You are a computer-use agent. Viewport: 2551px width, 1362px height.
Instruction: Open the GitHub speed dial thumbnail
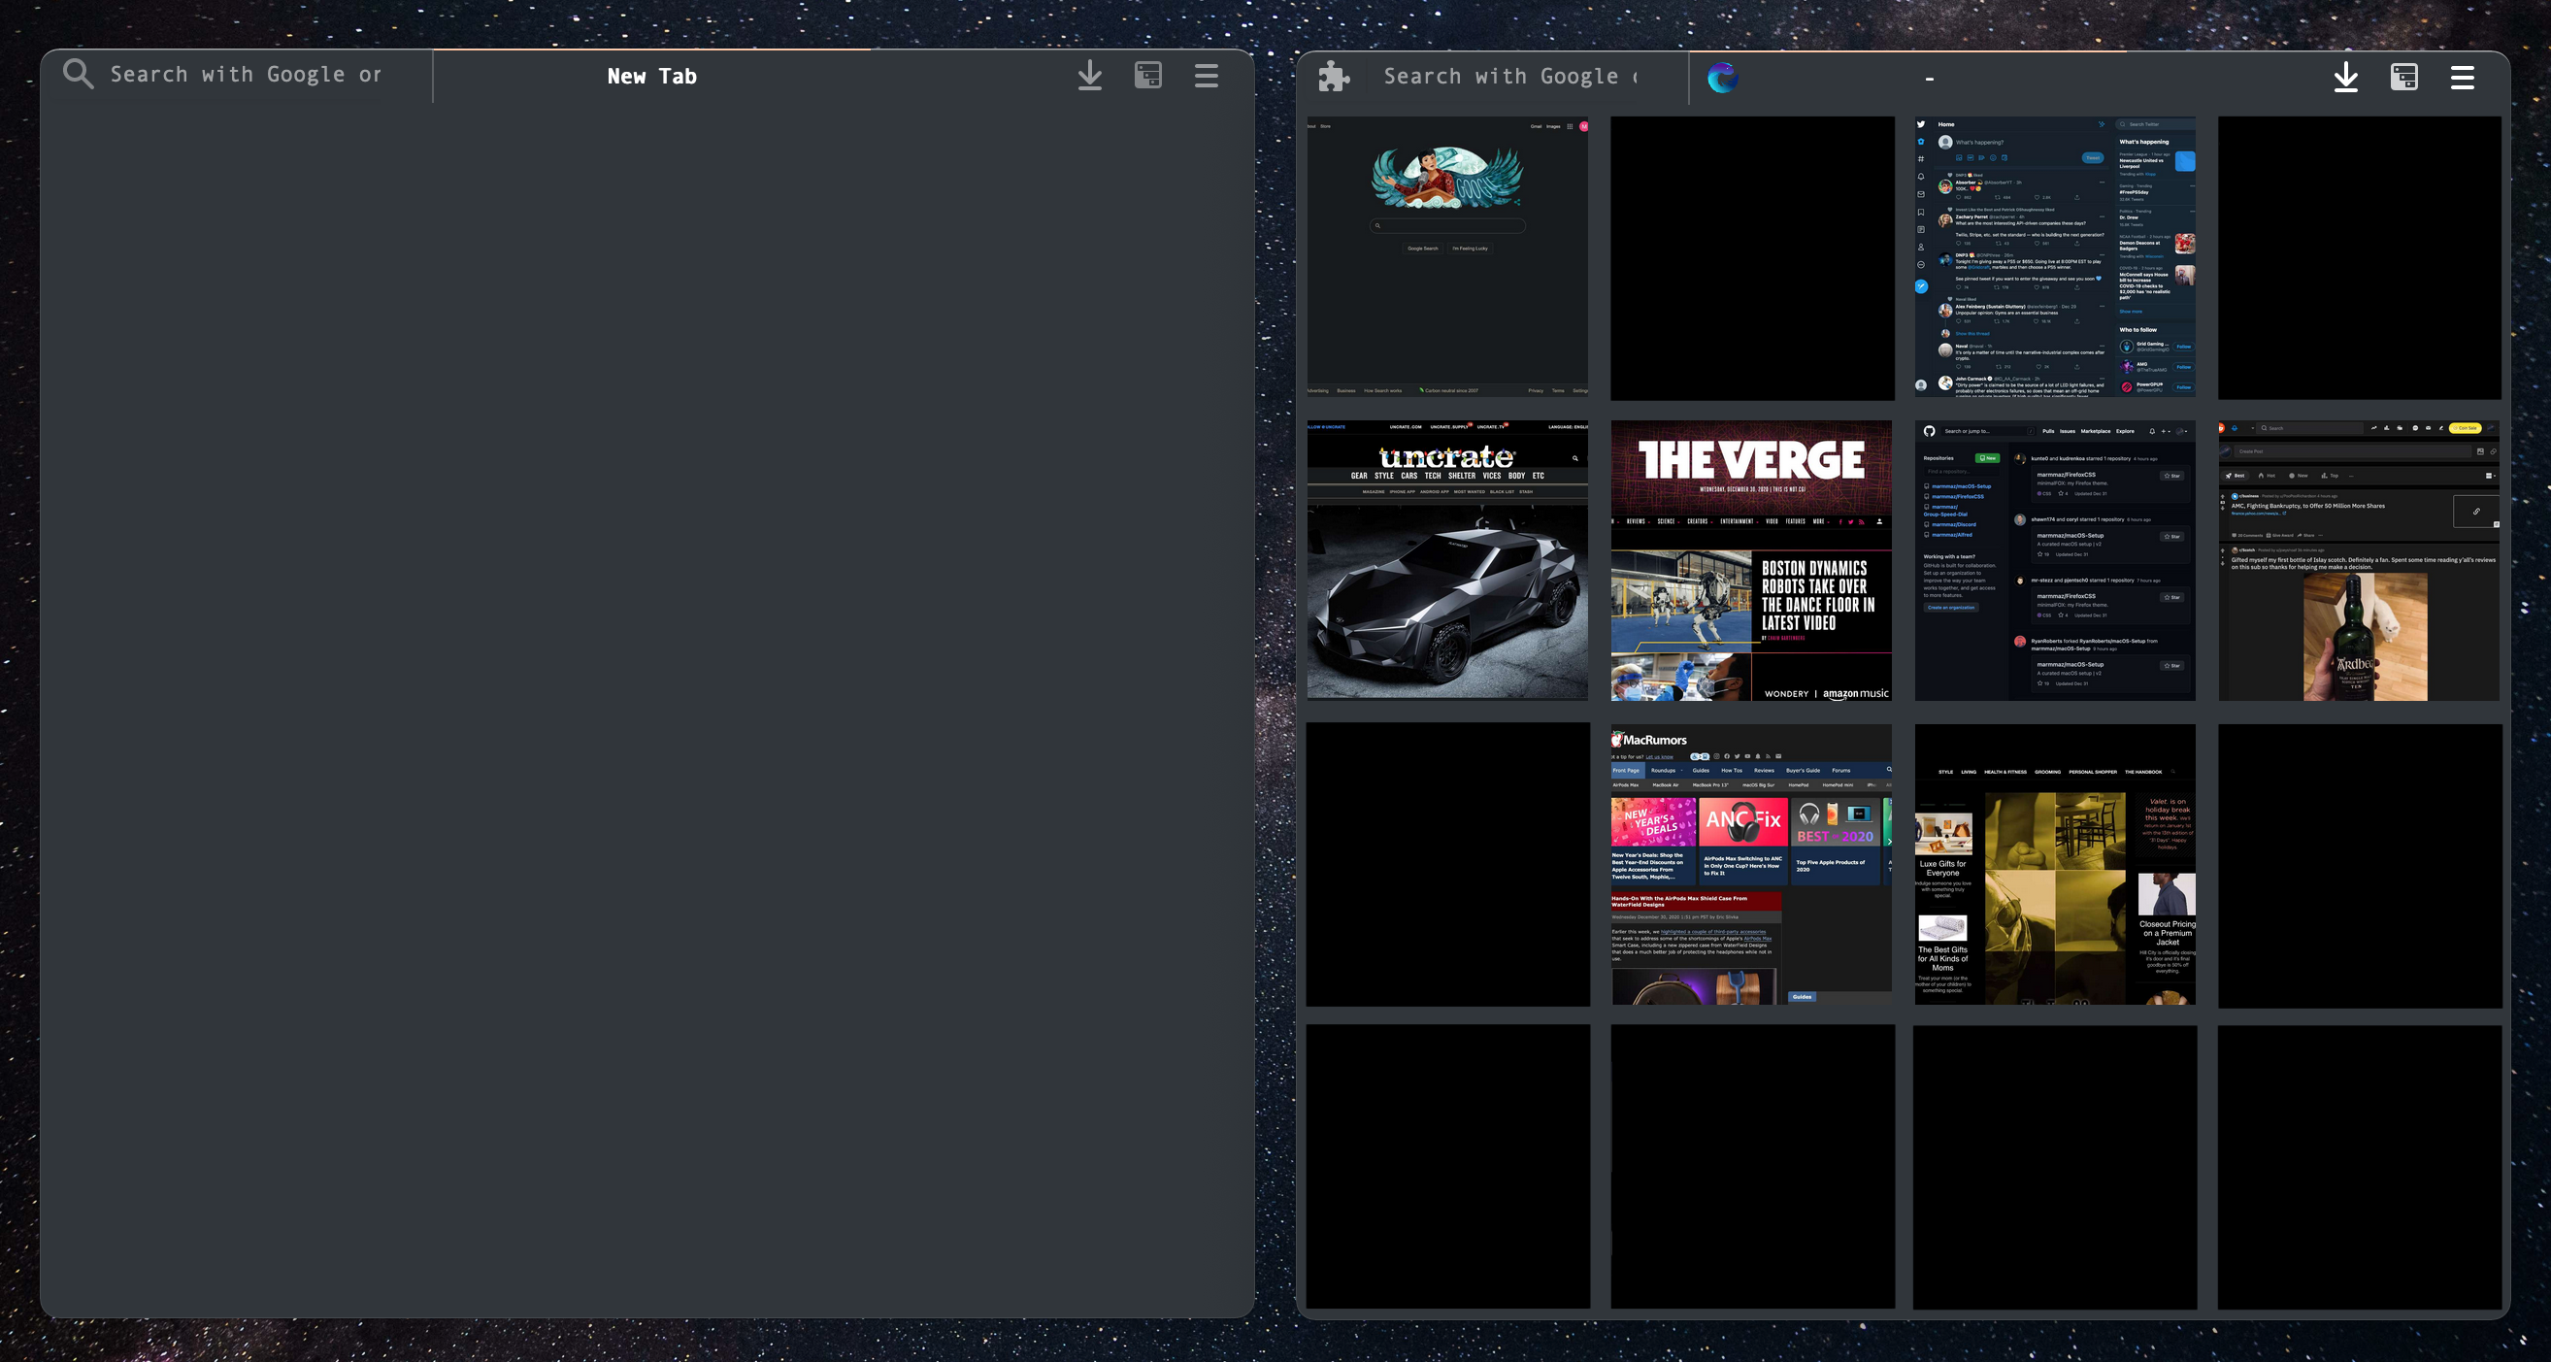(2055, 561)
